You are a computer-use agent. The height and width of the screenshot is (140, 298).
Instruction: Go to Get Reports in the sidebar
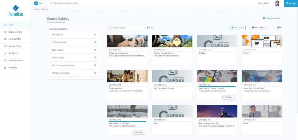[x=13, y=53]
